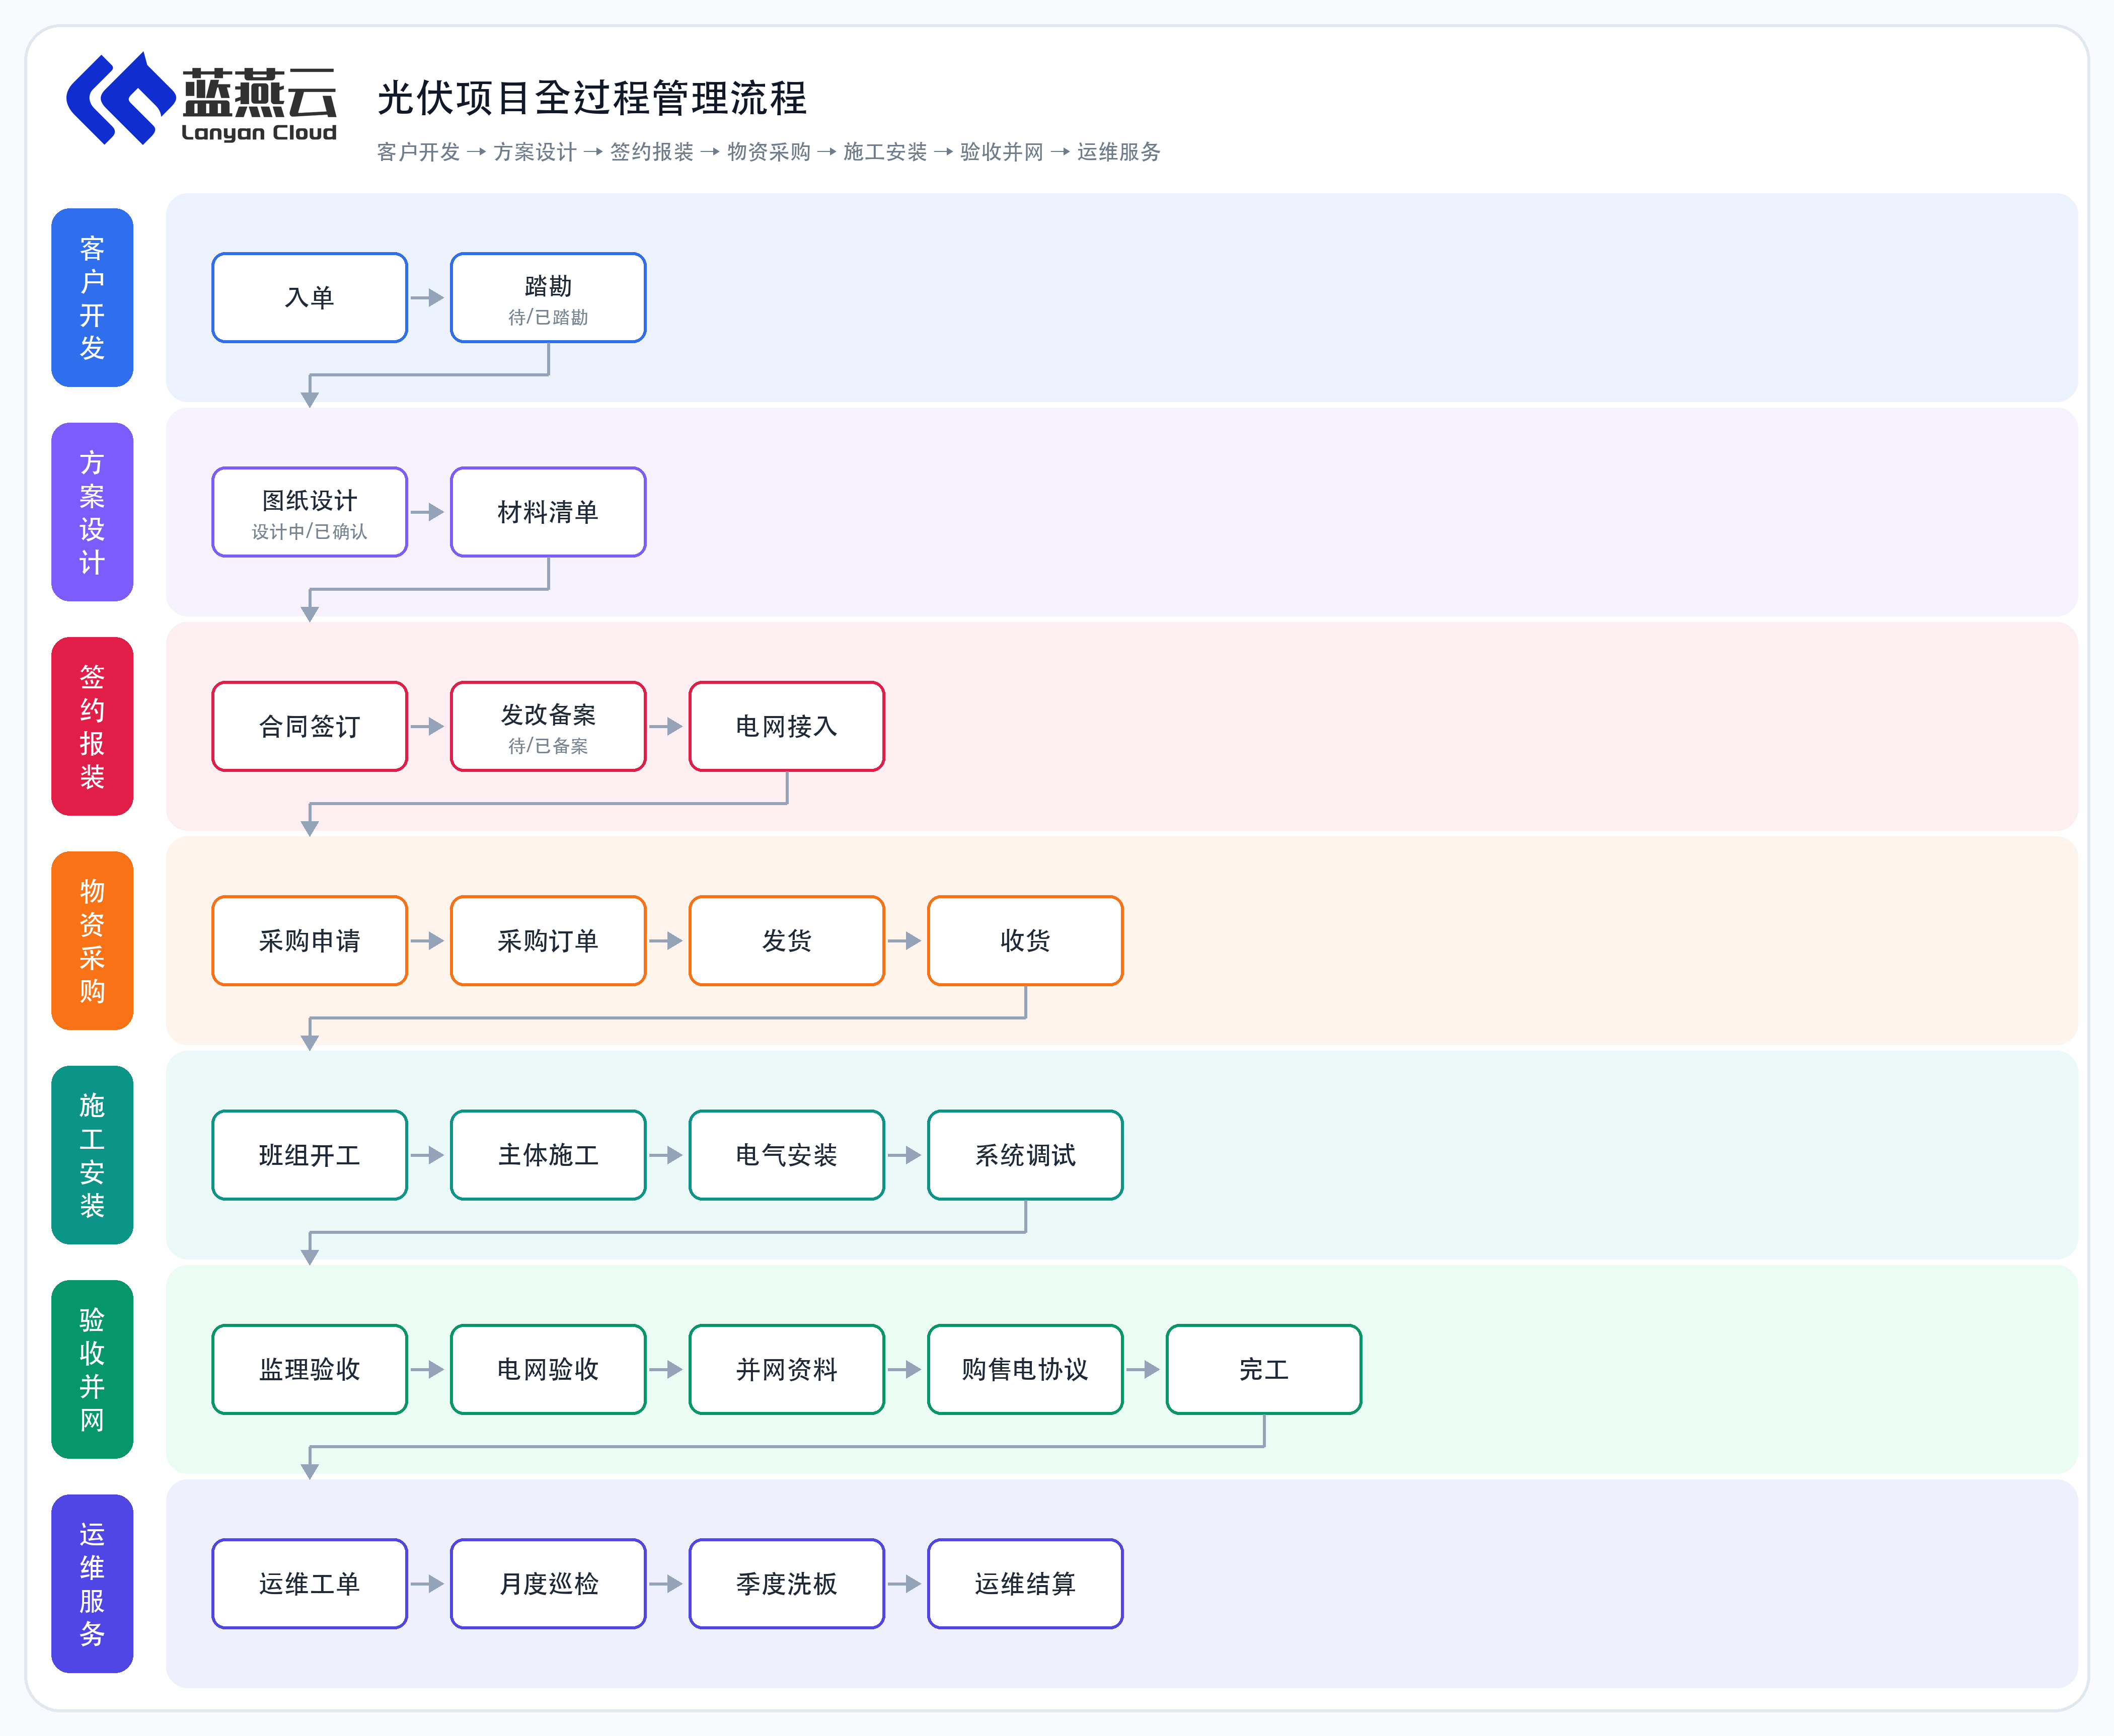Viewport: 2114px width, 1736px height.
Task: Select the 完工 box
Action: click(x=1264, y=1369)
